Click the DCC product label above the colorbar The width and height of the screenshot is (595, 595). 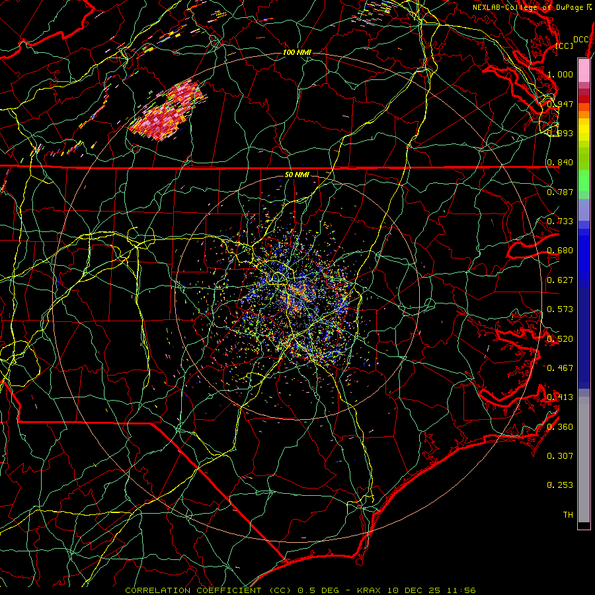point(581,40)
